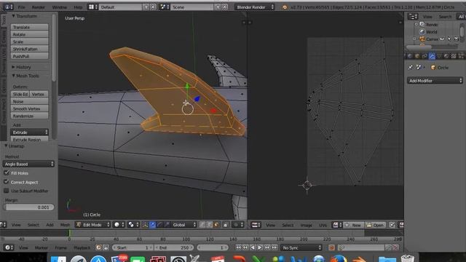The width and height of the screenshot is (466, 262).
Task: Toggle the 3D manipulator widget icon
Action: [145, 225]
